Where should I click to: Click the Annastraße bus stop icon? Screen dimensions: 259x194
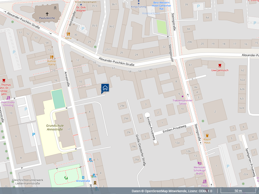(x=83, y=177)
